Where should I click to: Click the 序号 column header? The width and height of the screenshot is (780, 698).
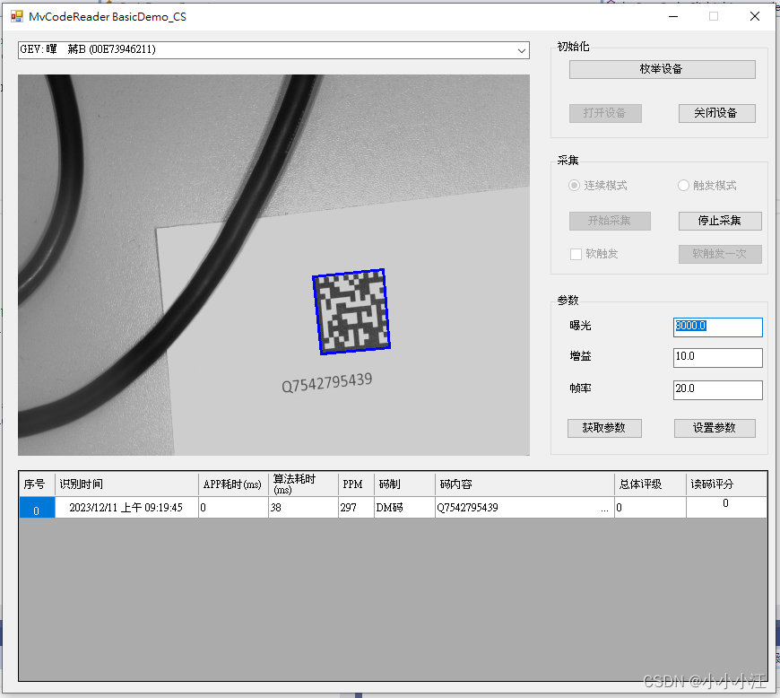pos(37,484)
